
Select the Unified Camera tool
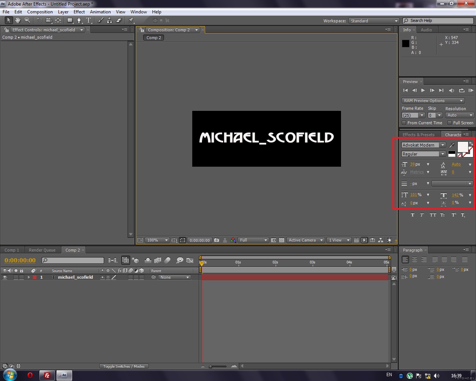49,20
